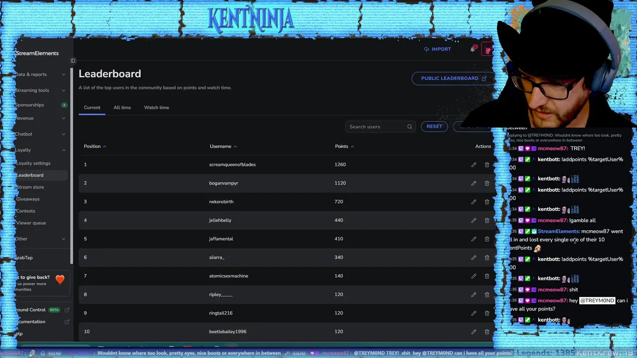Expand Streaming tools menu
The height and width of the screenshot is (358, 637).
[40, 90]
